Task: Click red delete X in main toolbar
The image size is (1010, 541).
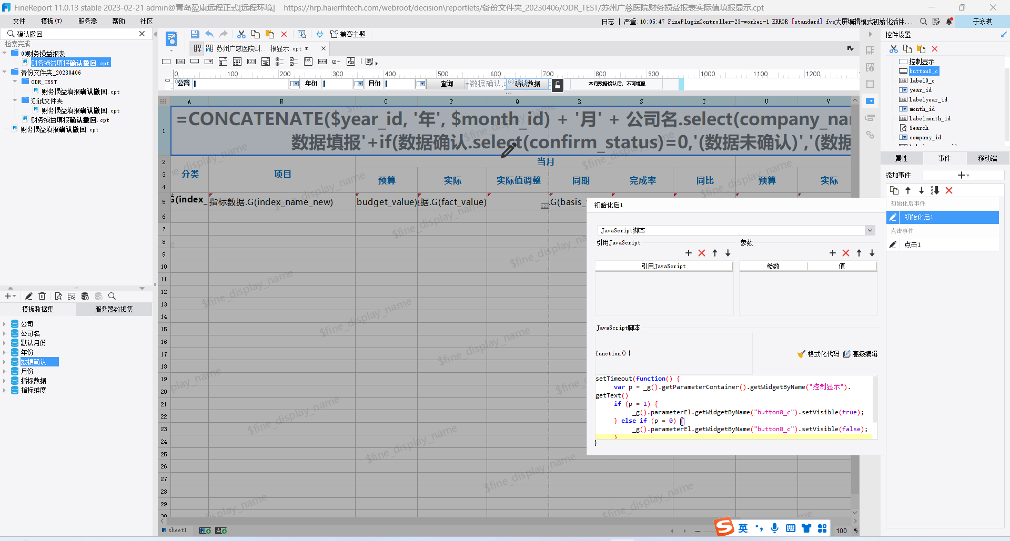Action: pos(284,34)
